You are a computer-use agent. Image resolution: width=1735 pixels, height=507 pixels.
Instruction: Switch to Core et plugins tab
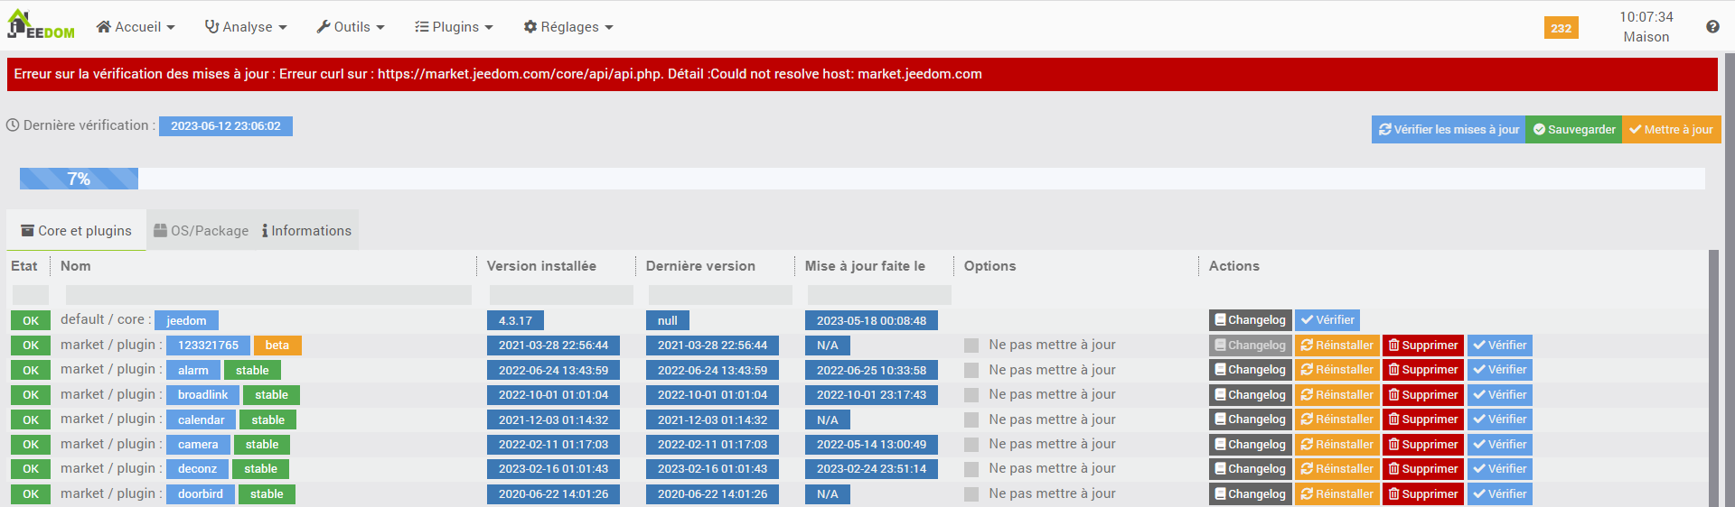coord(77,231)
